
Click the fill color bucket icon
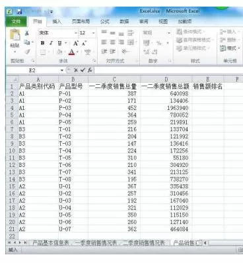point(59,52)
